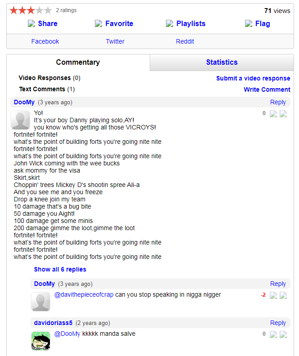Click the Share icon

click(31, 24)
